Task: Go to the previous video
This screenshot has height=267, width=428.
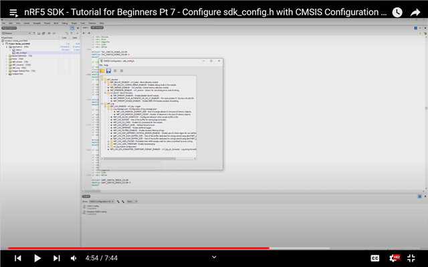Action: (x=18, y=258)
